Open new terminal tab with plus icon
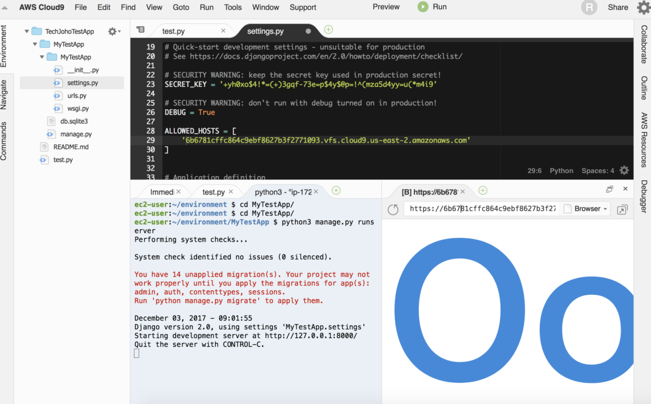Viewport: 651px width, 404px height. (x=336, y=191)
